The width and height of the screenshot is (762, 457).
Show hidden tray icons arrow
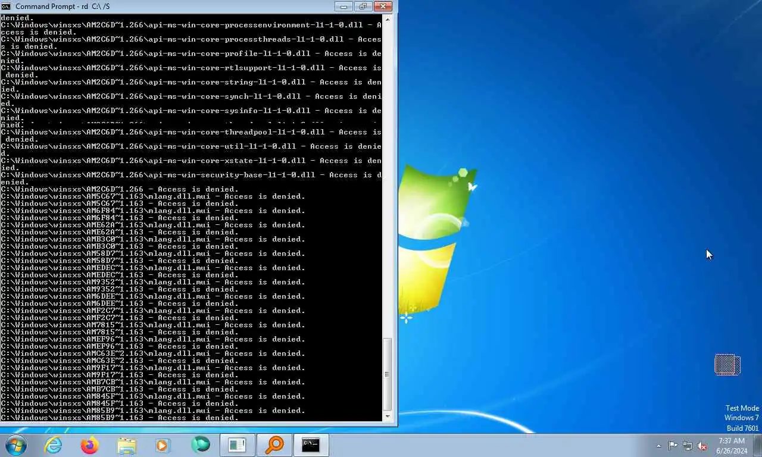(x=658, y=446)
